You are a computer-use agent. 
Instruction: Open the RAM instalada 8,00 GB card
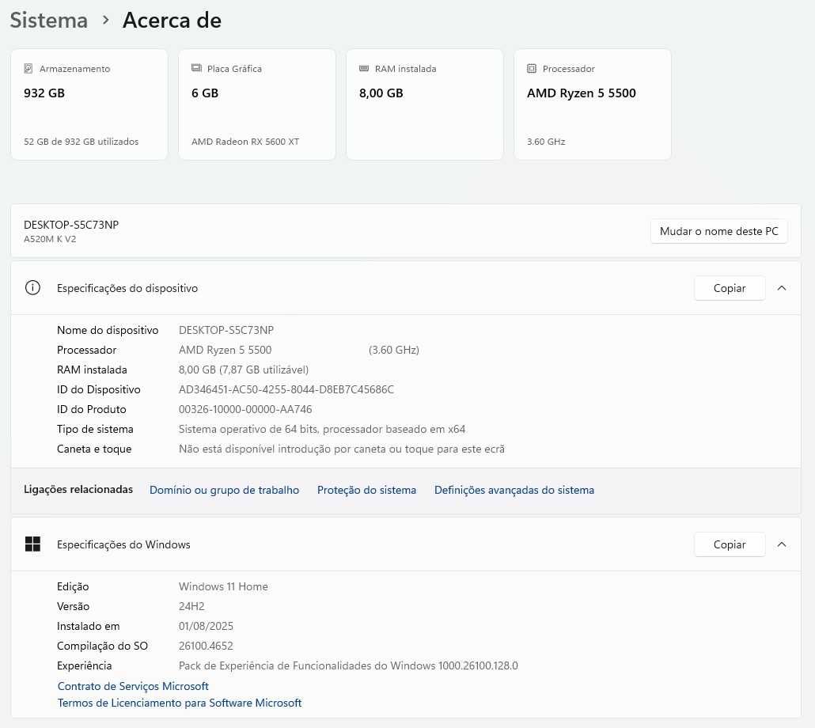click(x=425, y=104)
